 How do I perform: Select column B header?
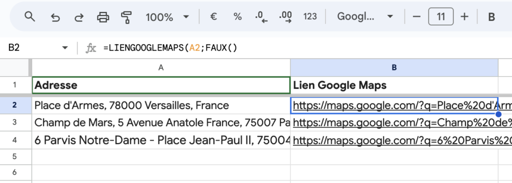(x=394, y=67)
